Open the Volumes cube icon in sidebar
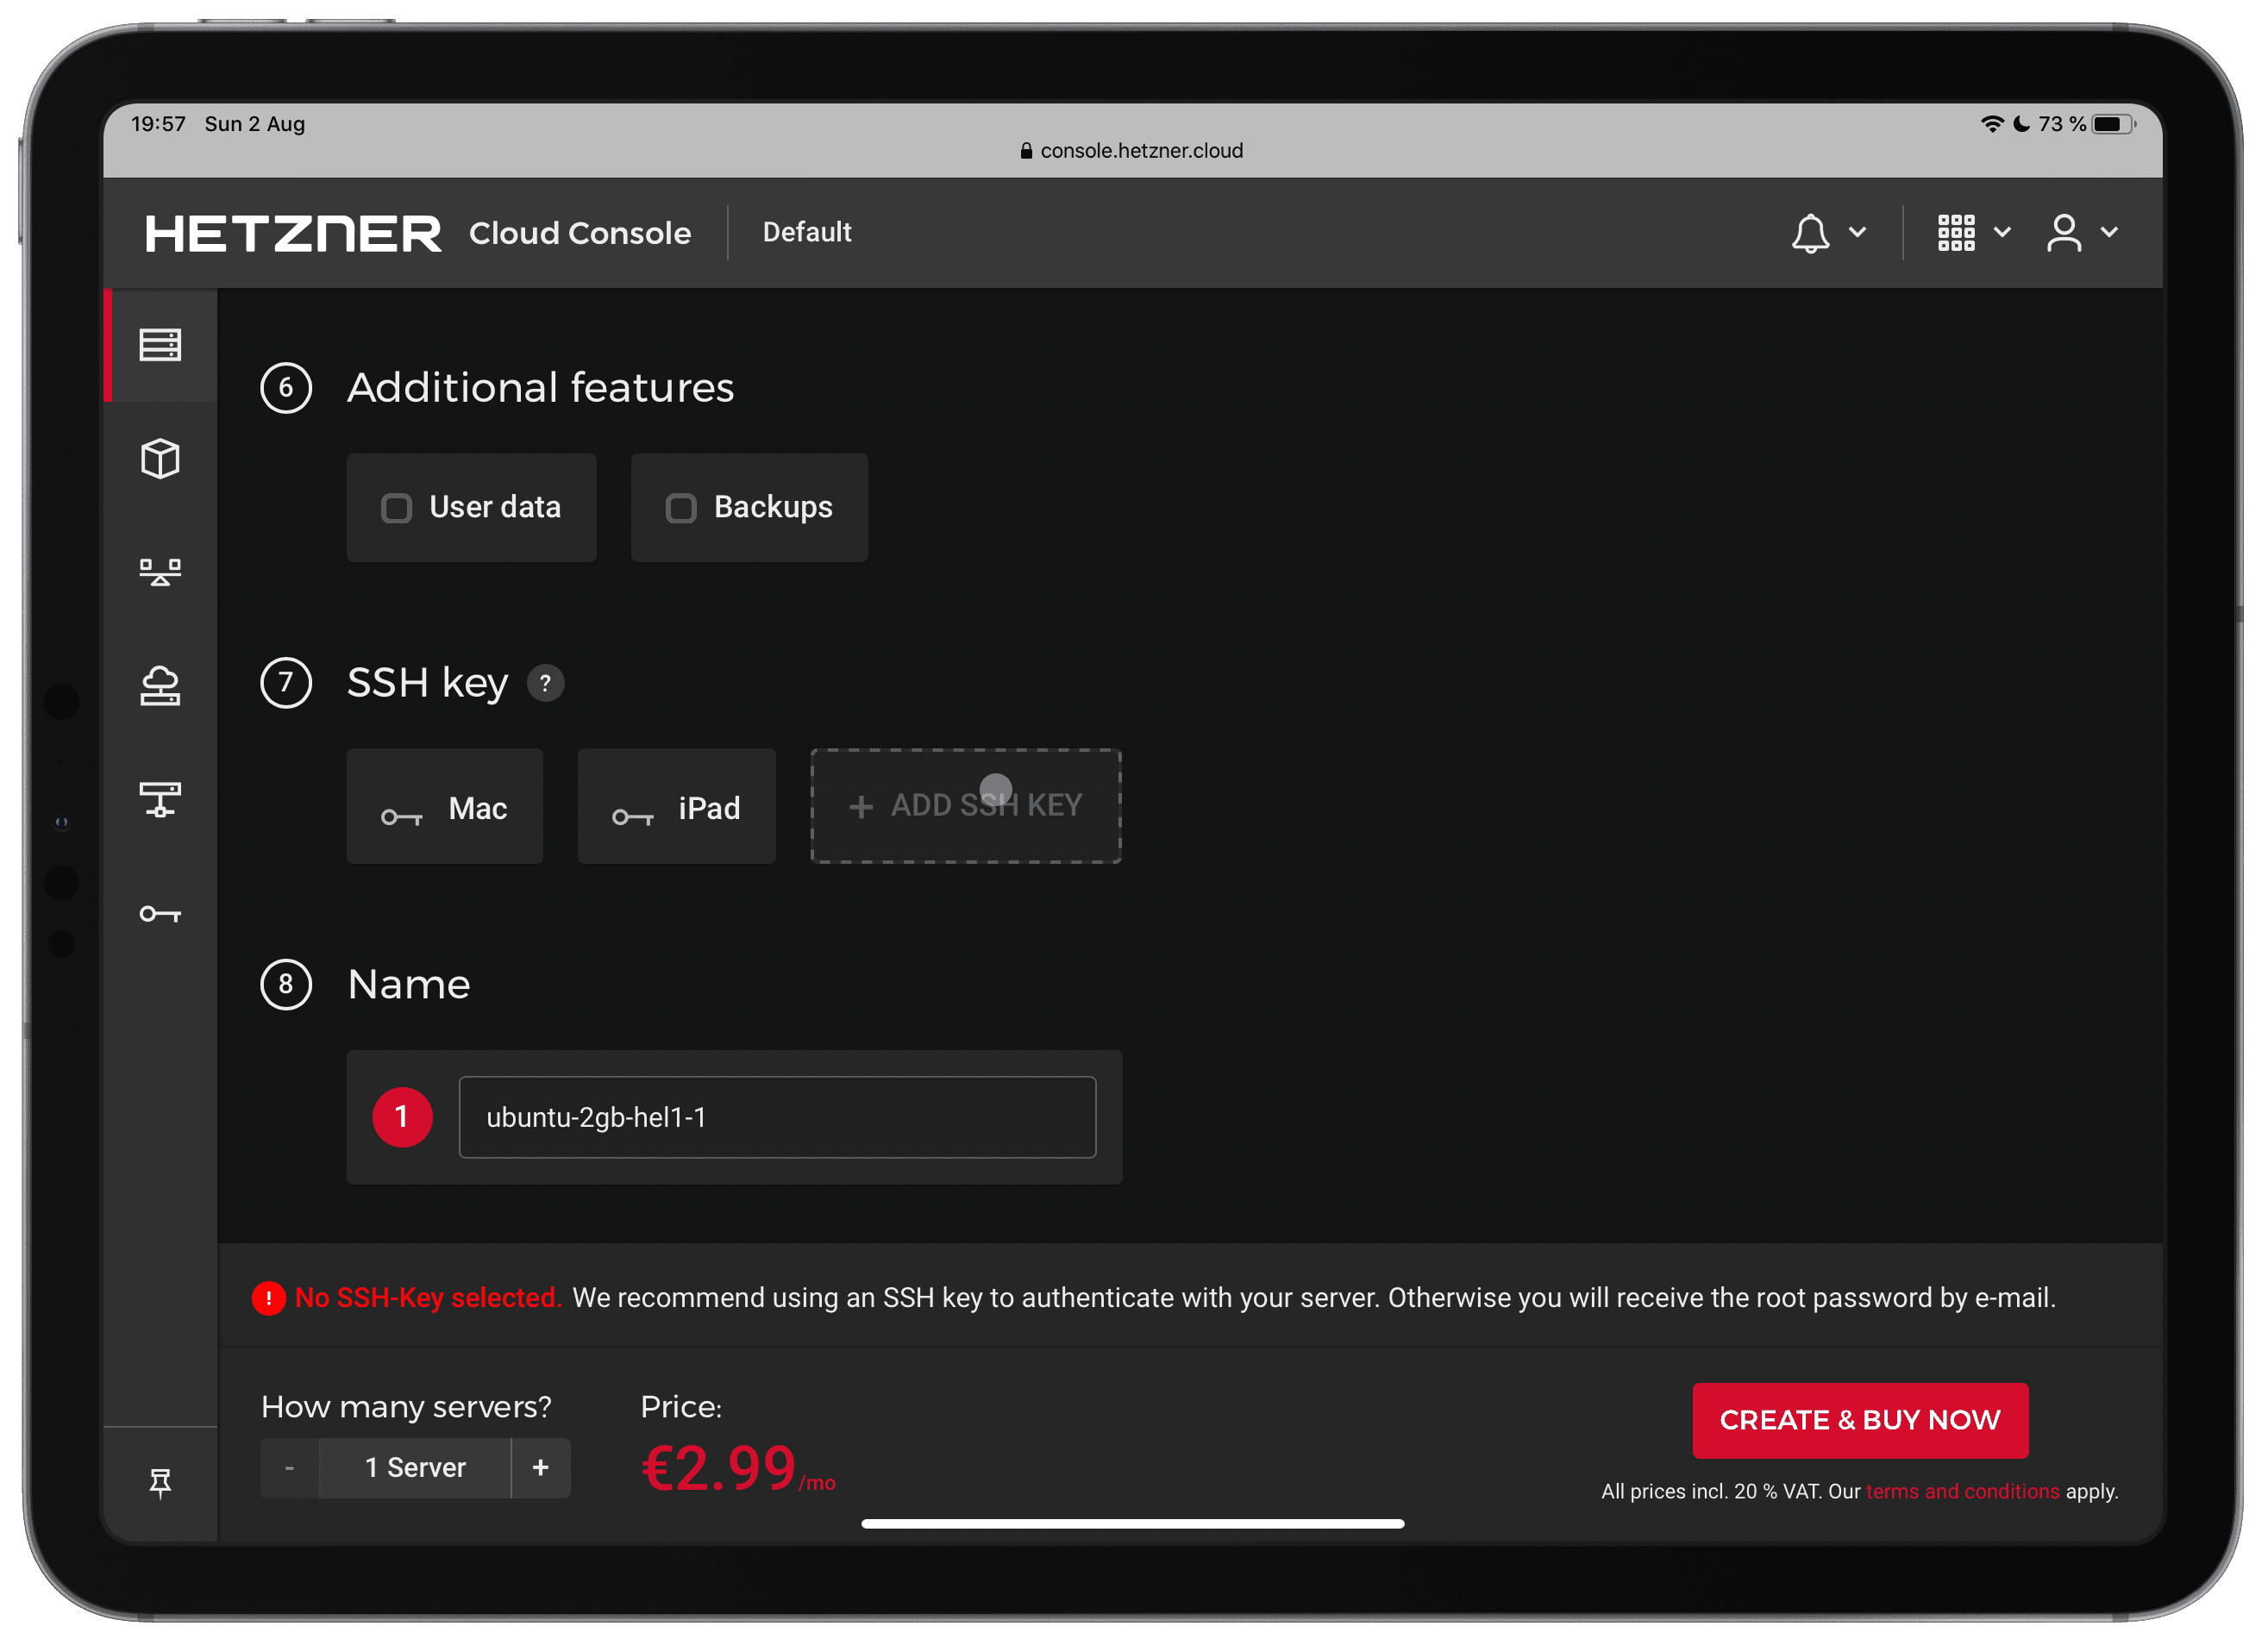 pos(160,459)
